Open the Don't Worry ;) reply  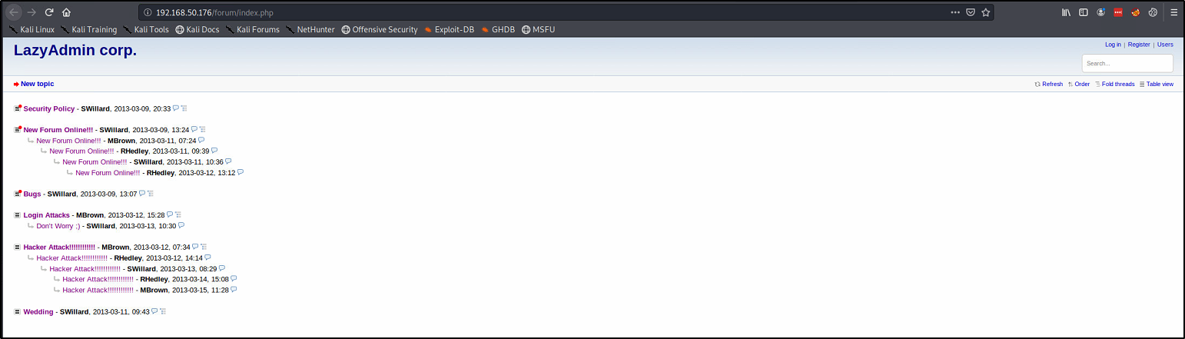tap(58, 226)
